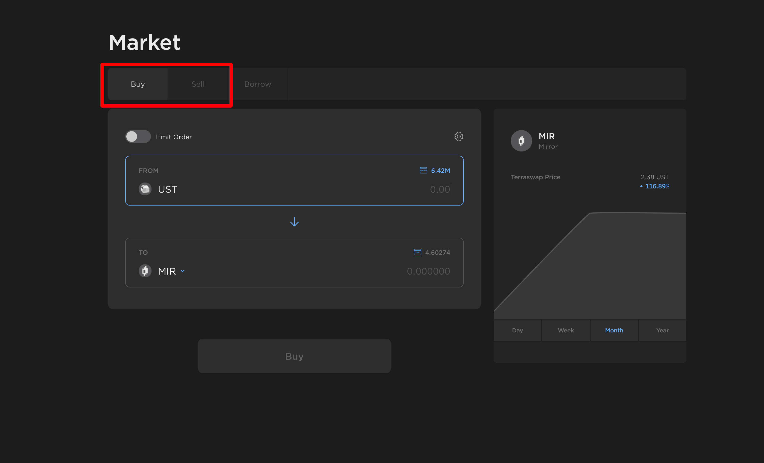Click the blue swap direction arrow
764x463 pixels.
tap(294, 222)
